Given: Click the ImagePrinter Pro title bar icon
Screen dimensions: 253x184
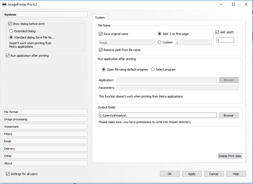Looking at the screenshot, I should click(x=4, y=4).
